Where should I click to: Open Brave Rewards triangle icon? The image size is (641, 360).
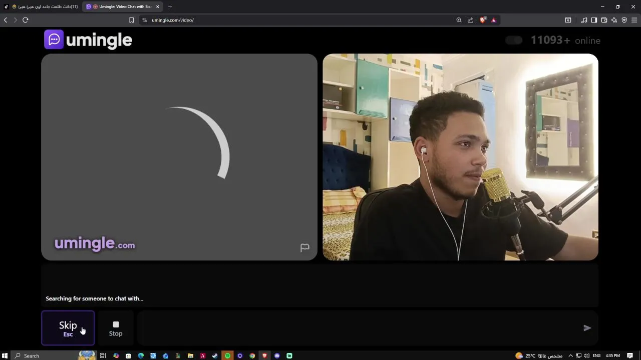tap(493, 20)
